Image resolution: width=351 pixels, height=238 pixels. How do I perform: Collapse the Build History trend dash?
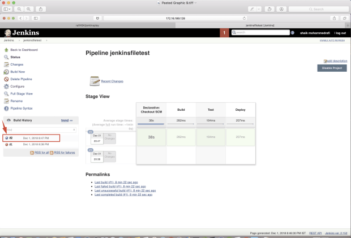[71, 120]
